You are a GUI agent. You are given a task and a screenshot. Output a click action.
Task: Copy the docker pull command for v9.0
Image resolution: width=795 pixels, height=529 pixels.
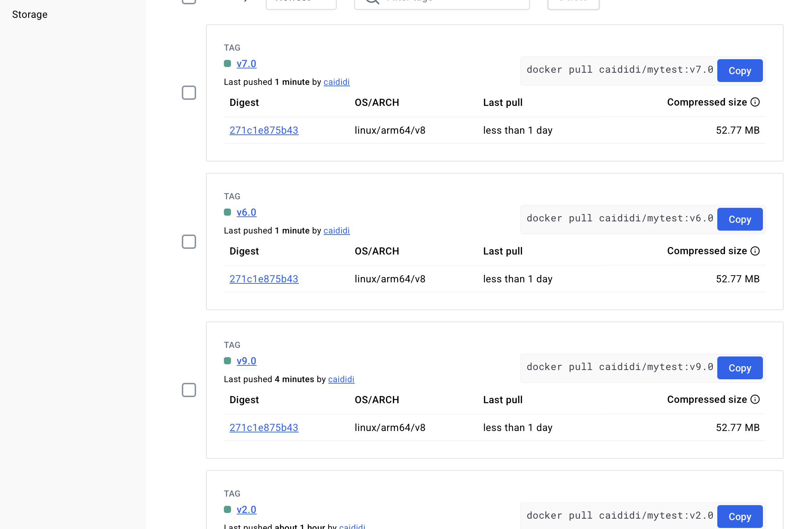[740, 368]
